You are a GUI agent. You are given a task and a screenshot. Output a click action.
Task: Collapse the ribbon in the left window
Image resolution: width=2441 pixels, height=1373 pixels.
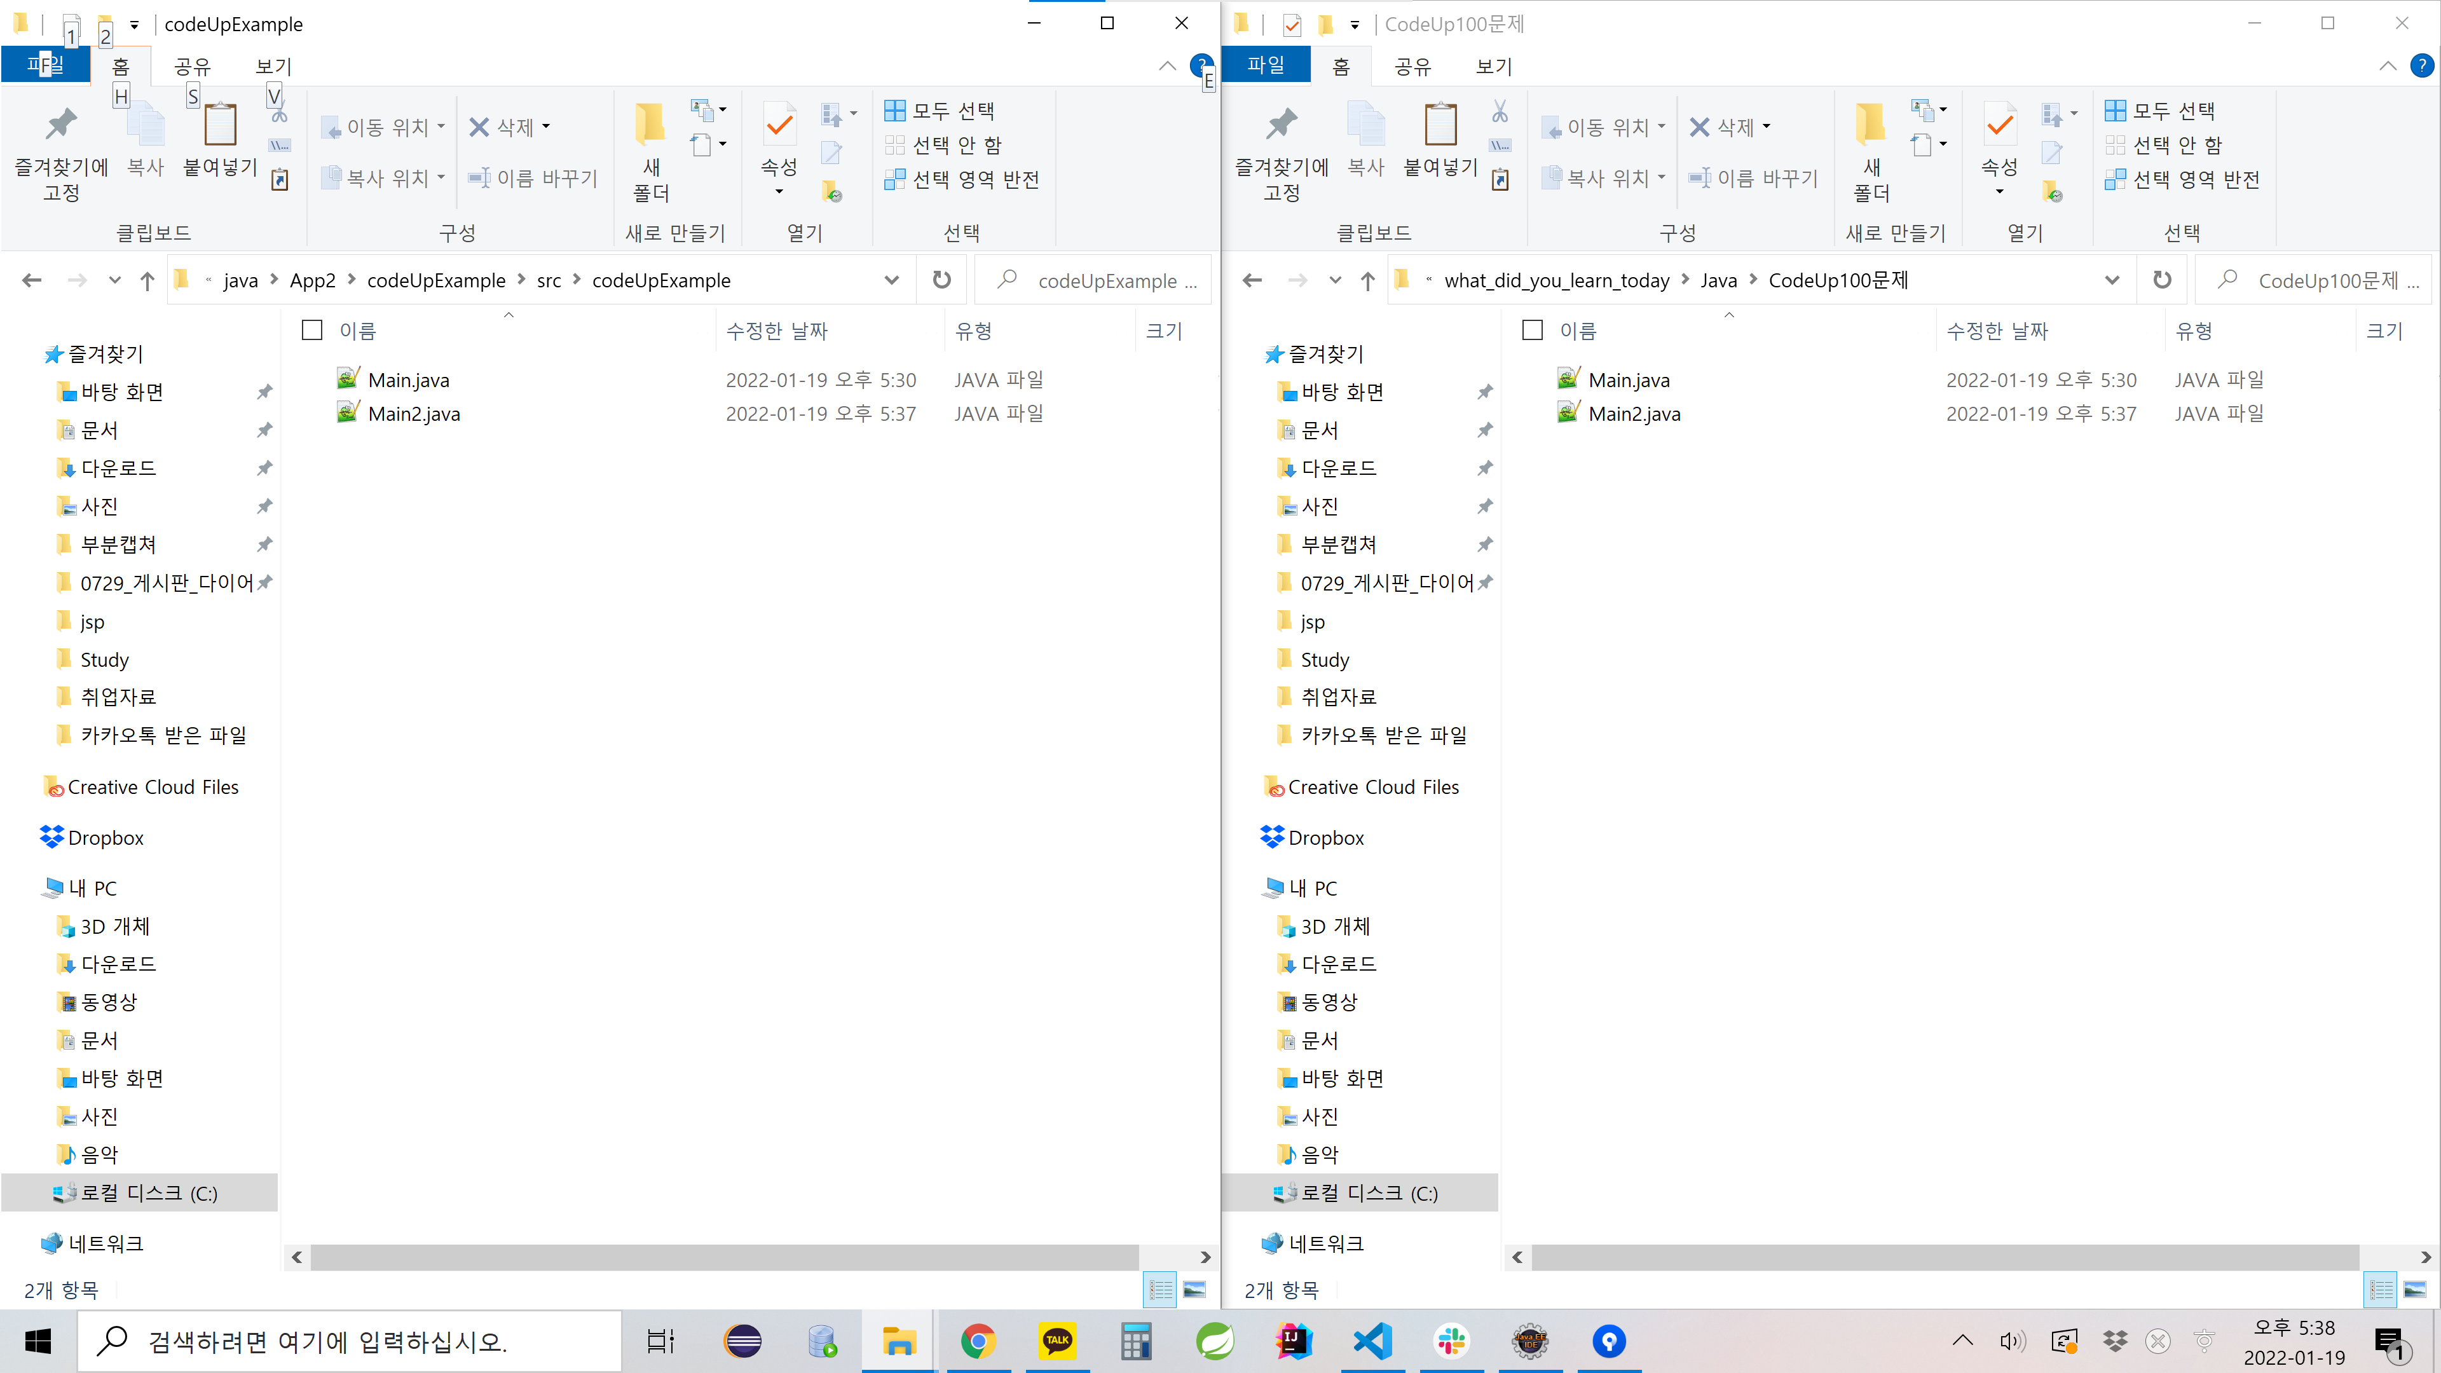tap(1166, 65)
